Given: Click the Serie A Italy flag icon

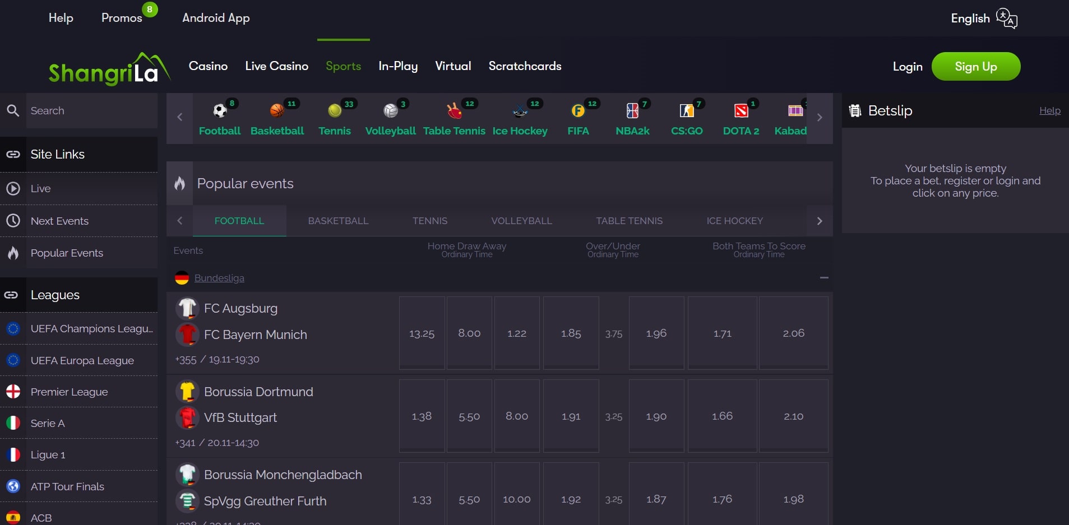Looking at the screenshot, I should (13, 423).
